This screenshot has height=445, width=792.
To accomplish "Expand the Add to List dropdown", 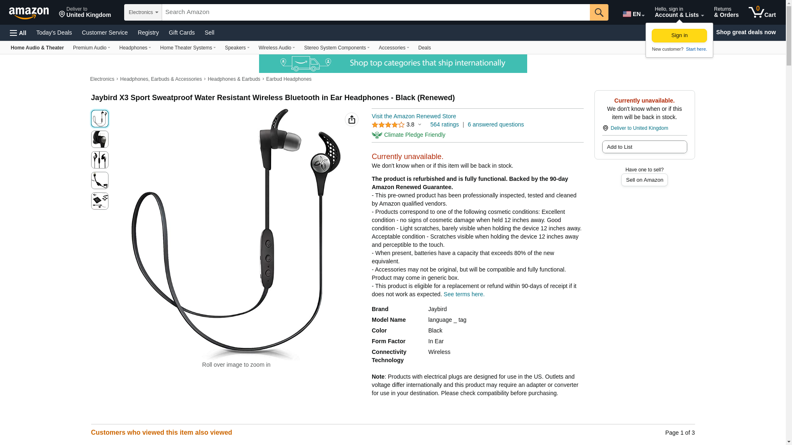I will (644, 147).
